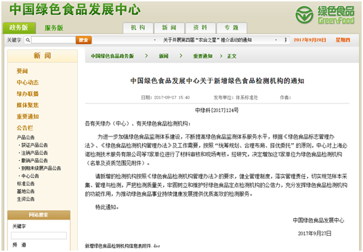This screenshot has height=252, width=363.
Task: Click the 正文 breadcrumb item
Action: coord(232,56)
